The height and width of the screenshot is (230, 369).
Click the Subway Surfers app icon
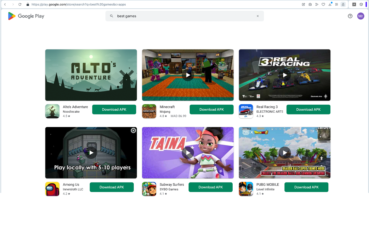[149, 189]
